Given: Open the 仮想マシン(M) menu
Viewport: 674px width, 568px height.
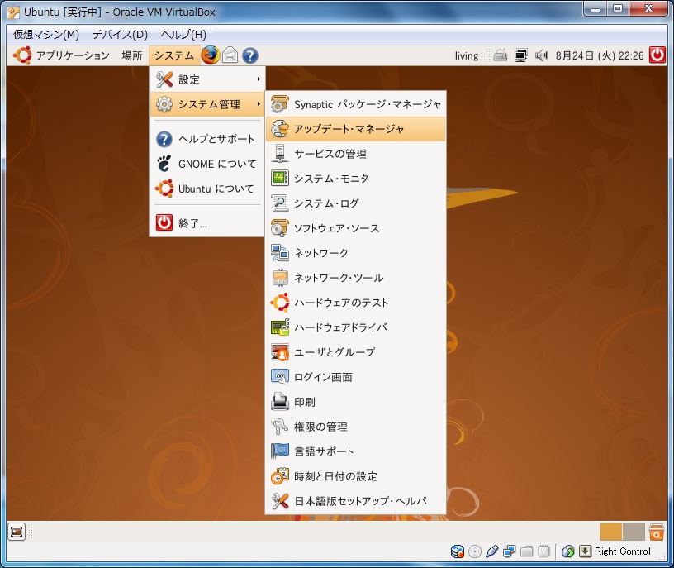Looking at the screenshot, I should 46,35.
